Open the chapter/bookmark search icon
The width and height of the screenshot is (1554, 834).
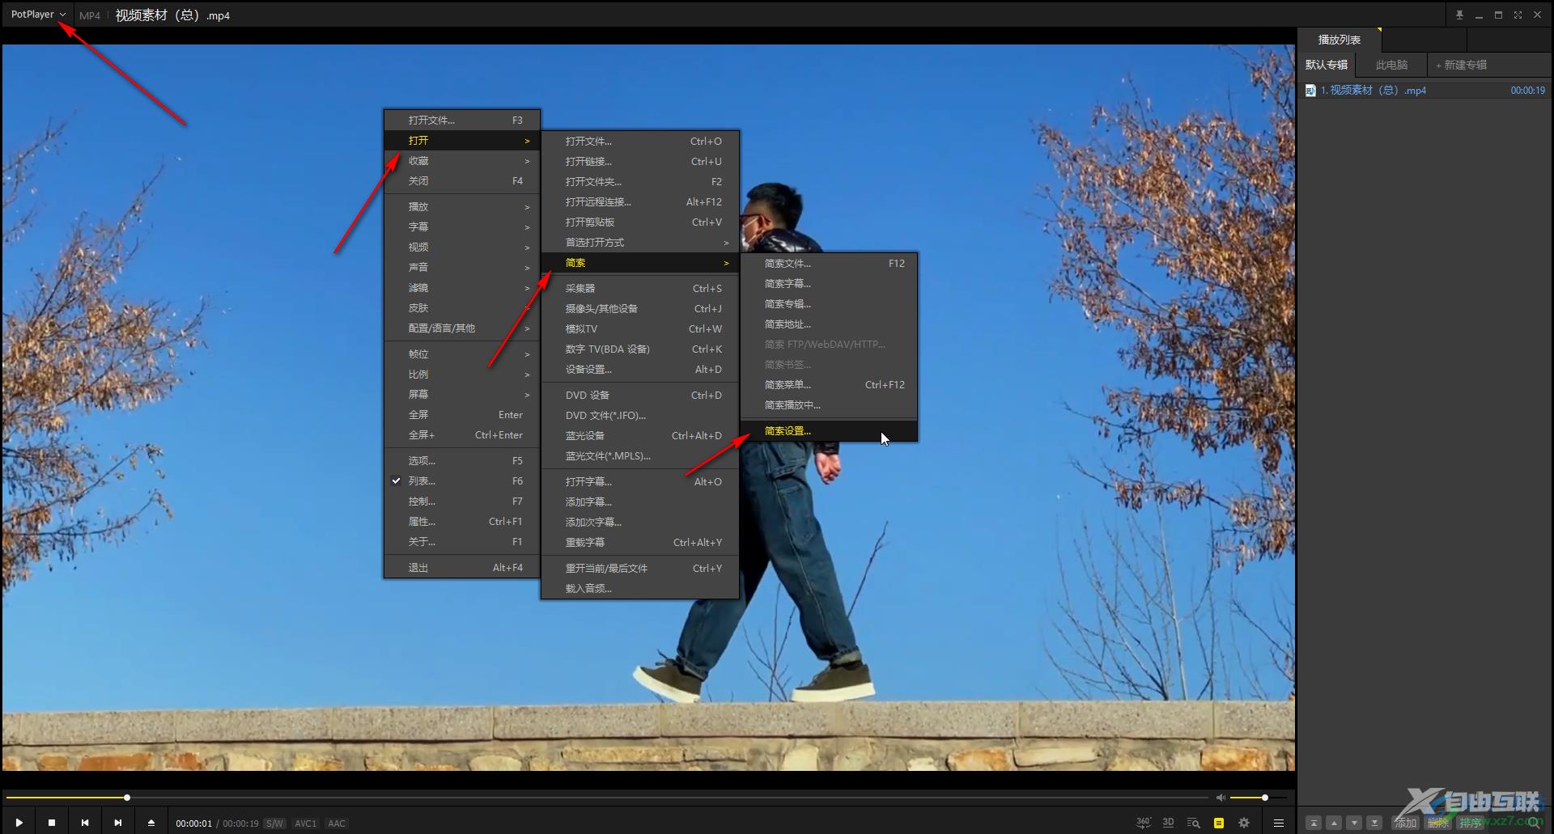pyautogui.click(x=1193, y=823)
